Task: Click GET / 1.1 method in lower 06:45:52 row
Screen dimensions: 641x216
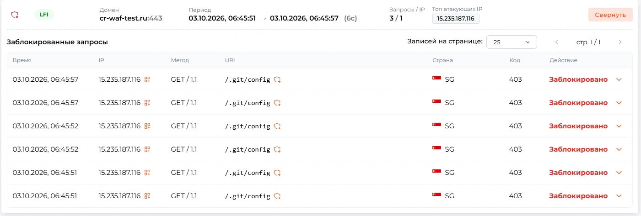Action: tap(184, 149)
